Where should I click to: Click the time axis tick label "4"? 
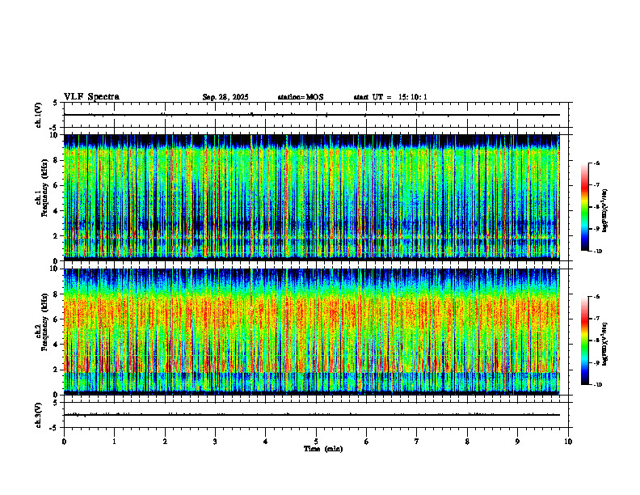(266, 442)
